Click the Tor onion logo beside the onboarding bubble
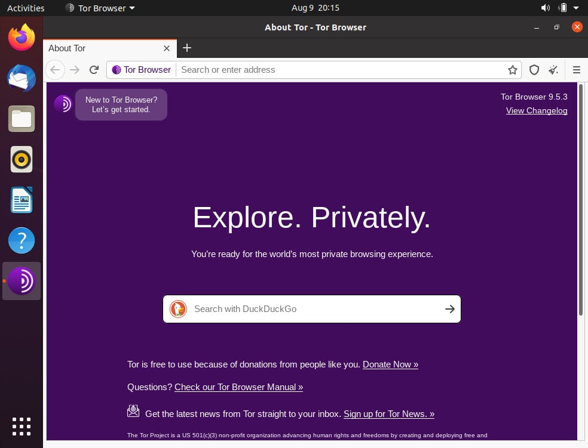Screen dimensions: 588x448 click(x=63, y=104)
